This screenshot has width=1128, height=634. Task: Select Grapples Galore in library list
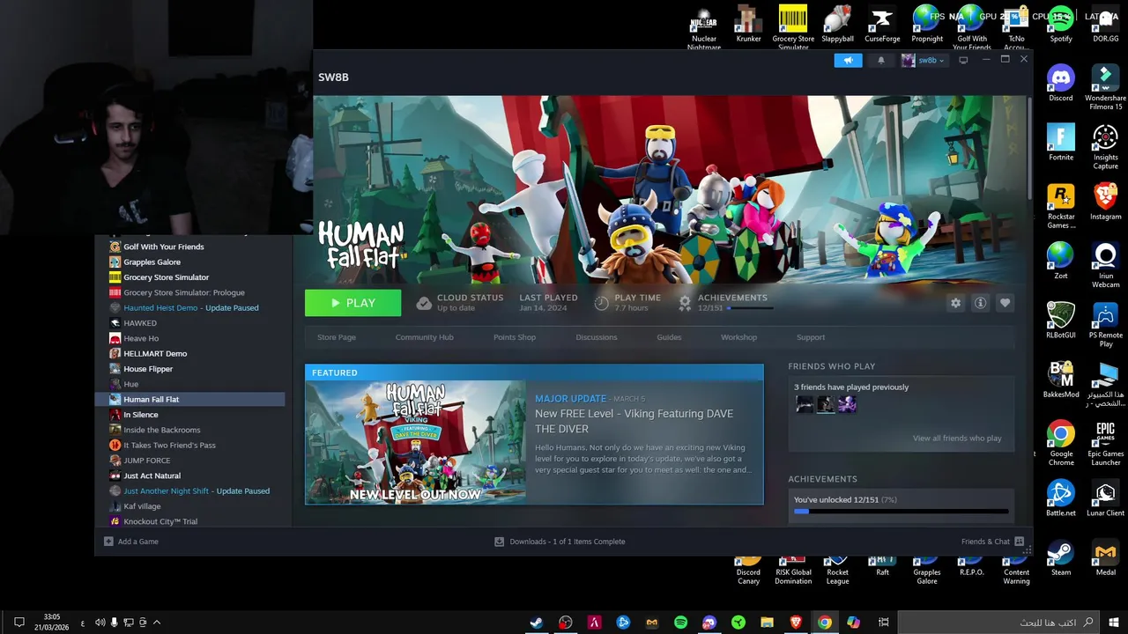pyautogui.click(x=145, y=262)
